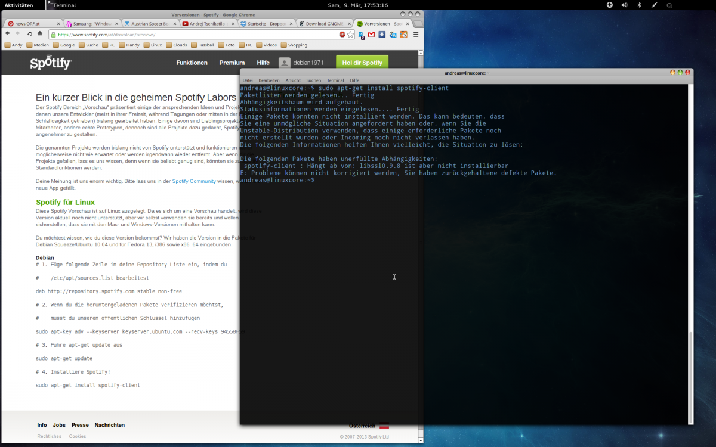
Task: Open the Medien bookmarks folder
Action: click(x=38, y=45)
